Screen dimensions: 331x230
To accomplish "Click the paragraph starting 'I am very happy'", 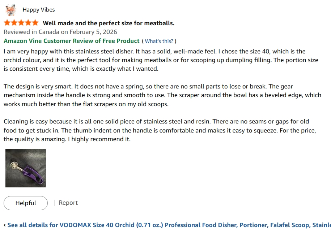I will pos(161,60).
